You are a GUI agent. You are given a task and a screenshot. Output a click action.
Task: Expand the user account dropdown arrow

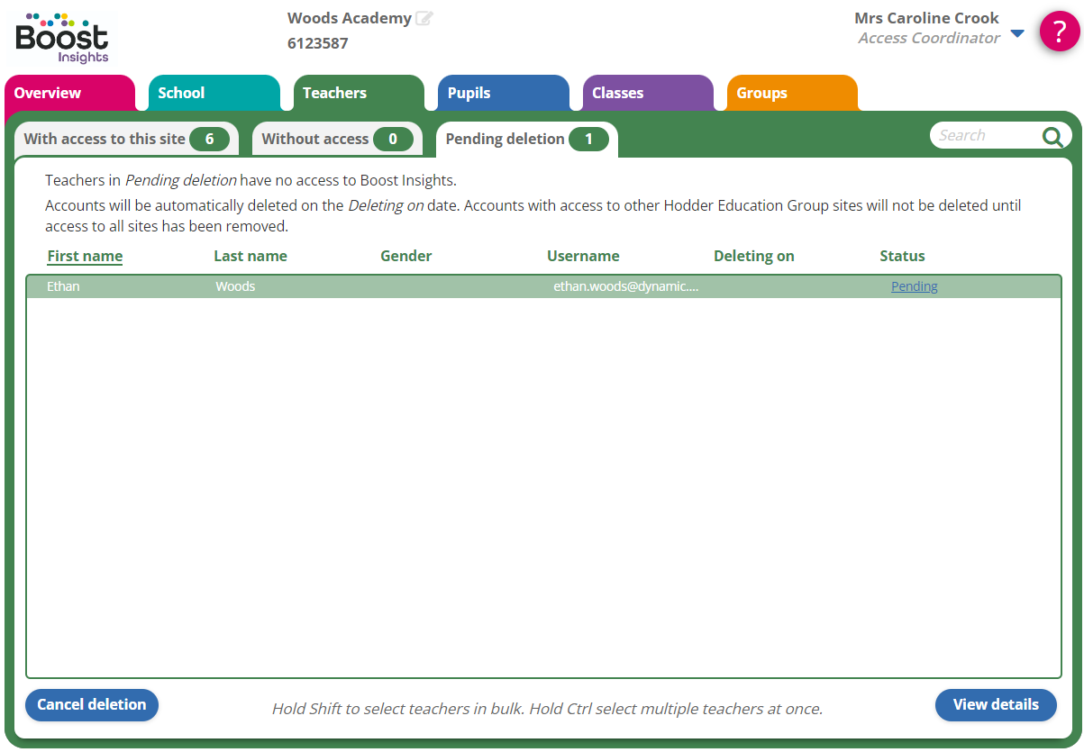coord(1017,34)
